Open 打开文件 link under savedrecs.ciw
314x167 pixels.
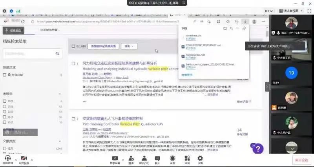click(191, 38)
